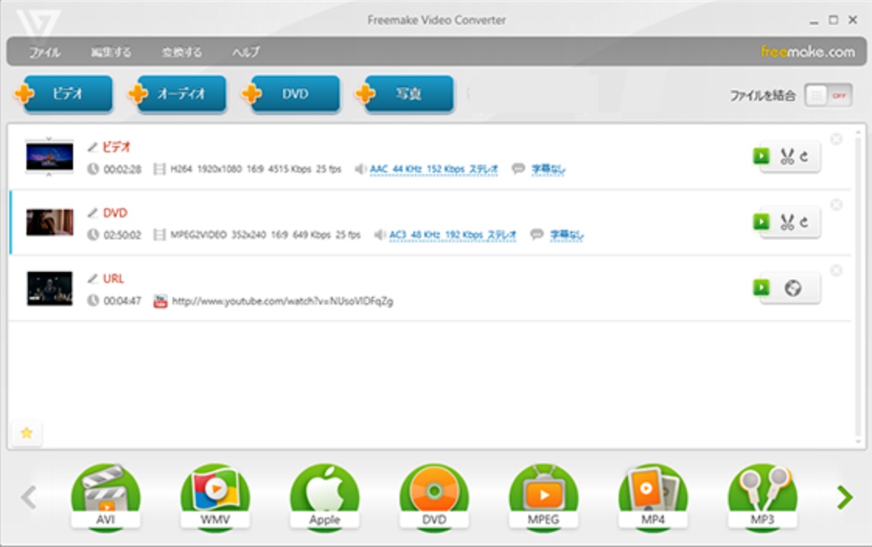
Task: Convert to MP4 format
Action: pos(653,497)
